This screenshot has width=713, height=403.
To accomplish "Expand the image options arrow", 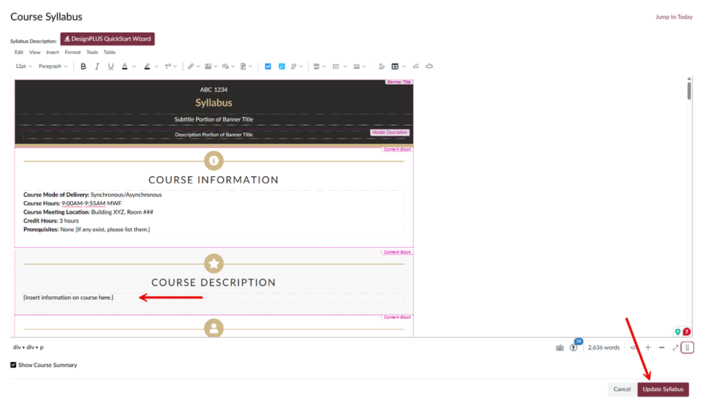I will [x=216, y=67].
